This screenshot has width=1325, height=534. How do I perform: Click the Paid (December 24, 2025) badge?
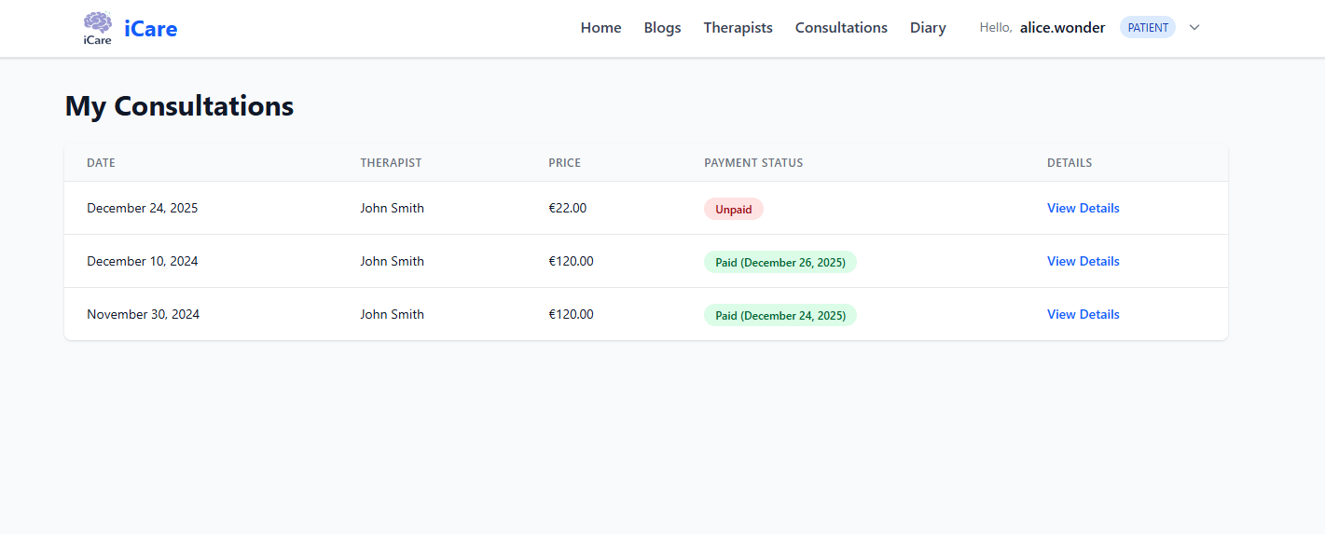[780, 315]
